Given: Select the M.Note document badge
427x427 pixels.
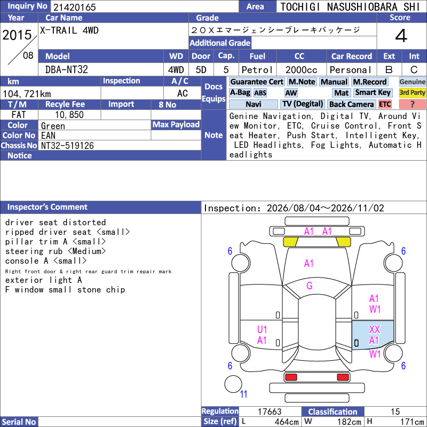Looking at the screenshot, I should coord(302,82).
